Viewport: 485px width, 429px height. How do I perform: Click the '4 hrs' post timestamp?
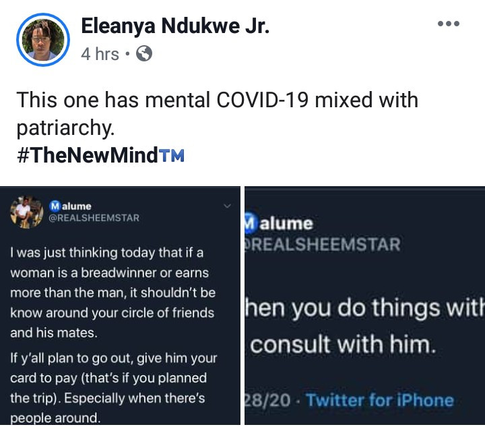100,54
